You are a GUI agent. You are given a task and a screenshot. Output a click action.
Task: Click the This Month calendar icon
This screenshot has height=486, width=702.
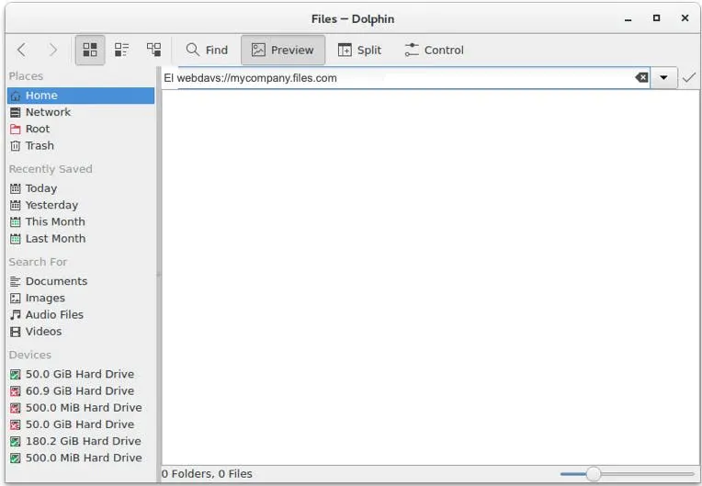16,222
